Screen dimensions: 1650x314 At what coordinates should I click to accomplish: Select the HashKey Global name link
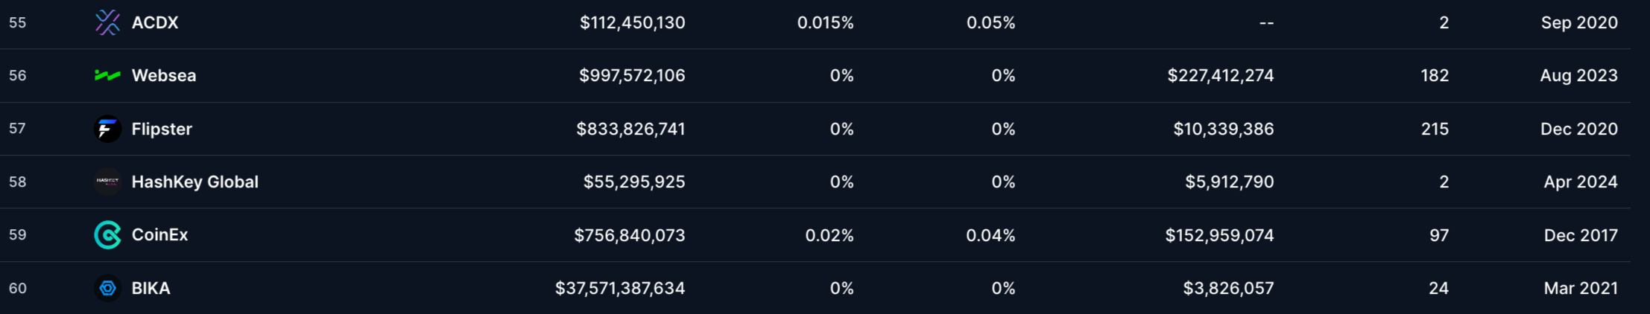[195, 182]
